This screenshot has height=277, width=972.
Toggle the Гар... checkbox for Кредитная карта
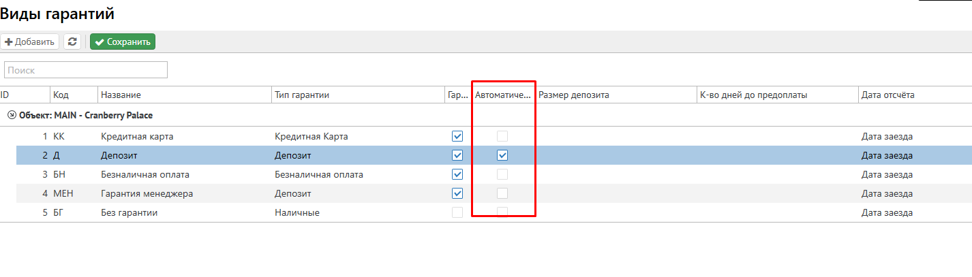[x=457, y=136]
